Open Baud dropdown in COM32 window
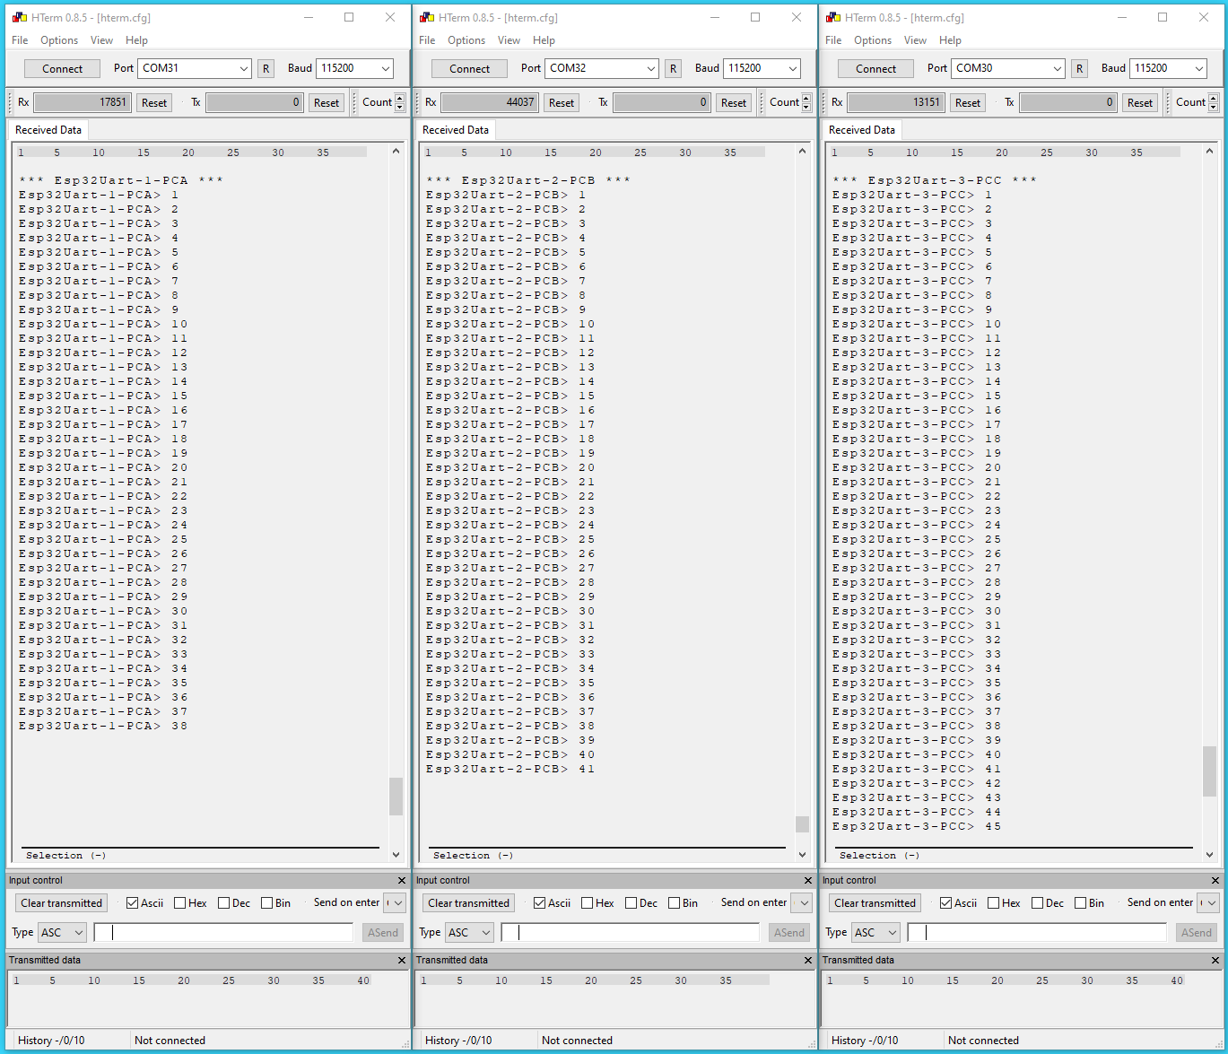The height and width of the screenshot is (1054, 1228). coord(762,68)
